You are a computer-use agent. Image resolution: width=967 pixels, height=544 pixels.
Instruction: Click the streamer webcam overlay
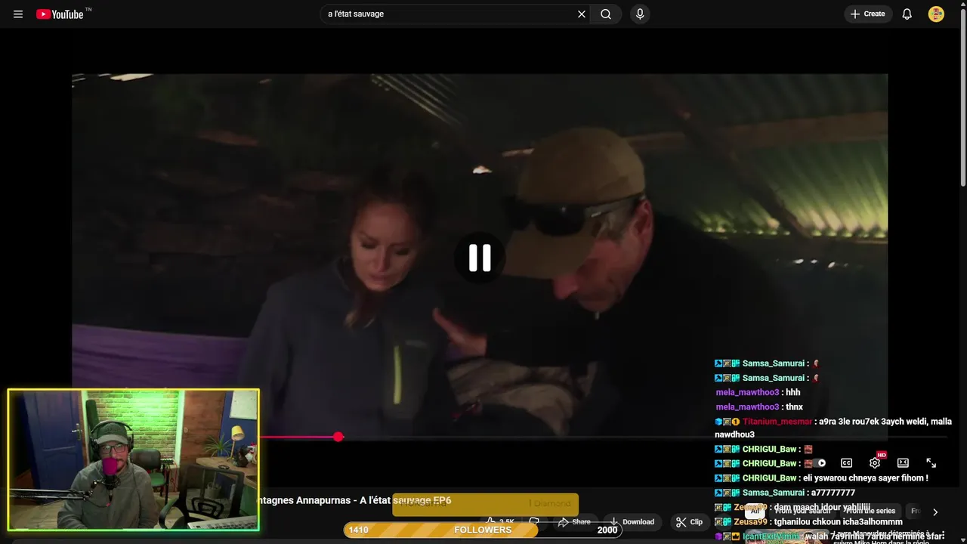[134, 459]
